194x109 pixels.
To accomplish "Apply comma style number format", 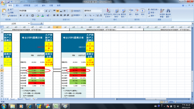I will [94, 15].
